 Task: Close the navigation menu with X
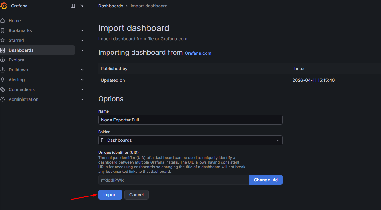82,6
